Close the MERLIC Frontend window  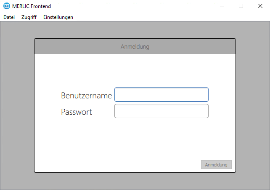pyautogui.click(x=260, y=6)
